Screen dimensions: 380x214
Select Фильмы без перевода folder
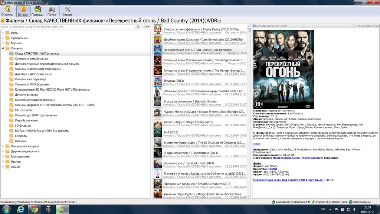pyautogui.click(x=30, y=79)
